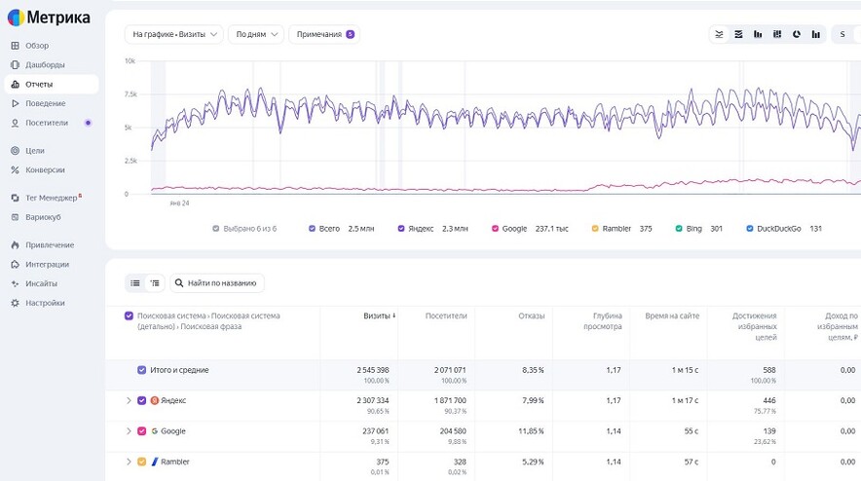Screen dimensions: 861x481
Task: Sort table by Посетители column
Action: pyautogui.click(x=446, y=315)
